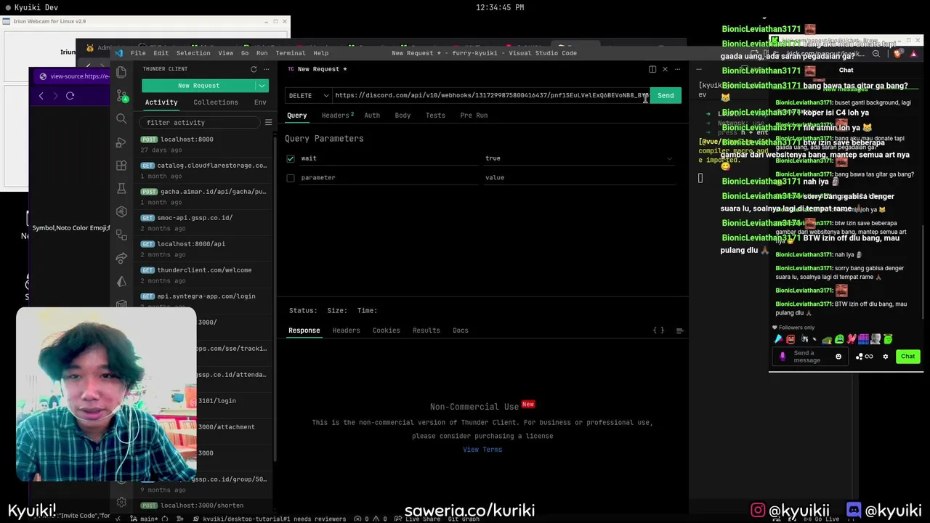Check the empty parameter row checkbox
This screenshot has height=523, width=930.
(x=291, y=178)
